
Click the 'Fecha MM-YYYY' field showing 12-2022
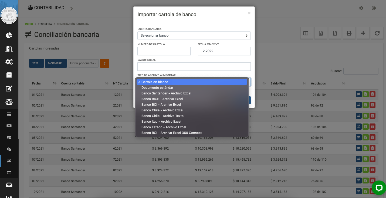pyautogui.click(x=224, y=51)
